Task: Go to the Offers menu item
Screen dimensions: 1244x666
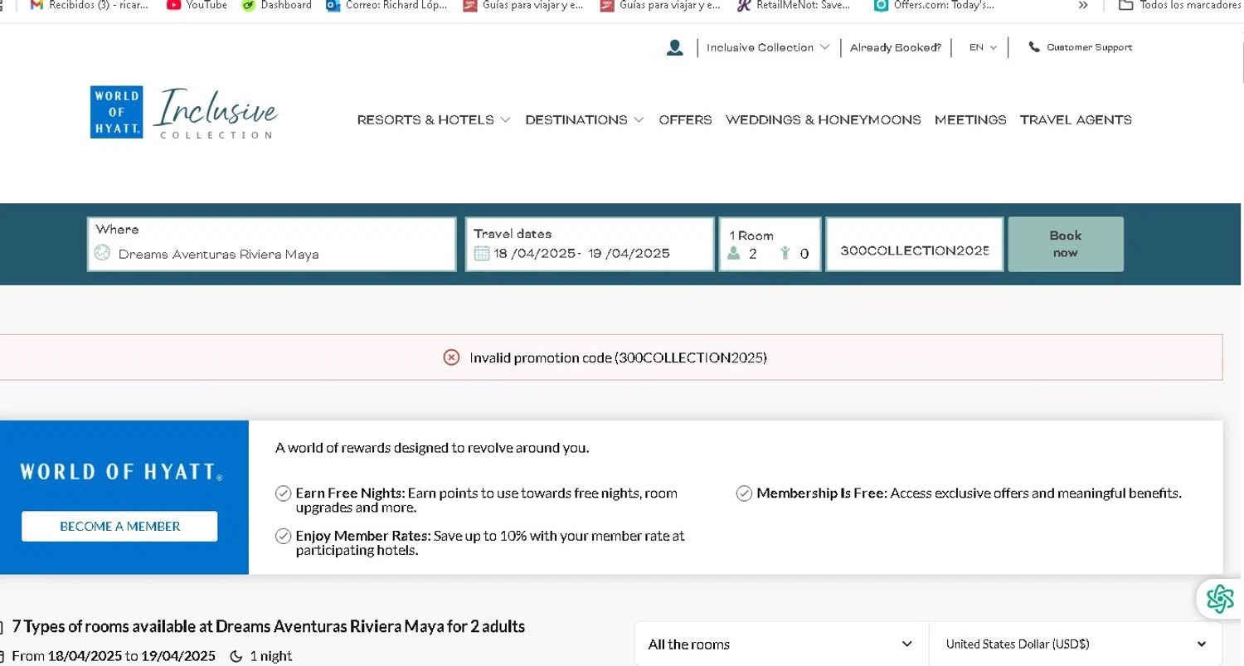Action: click(685, 119)
